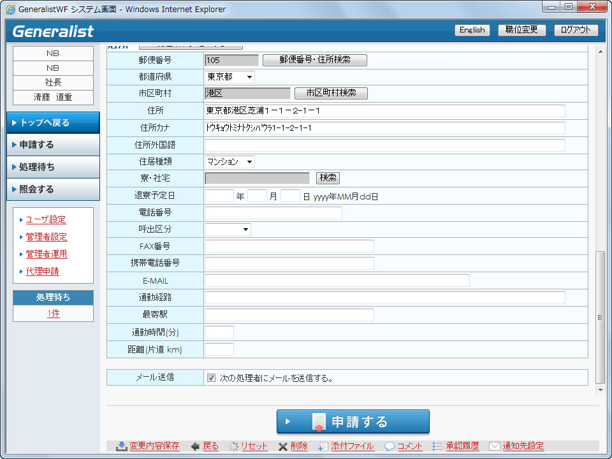Click the comment speech bubble icon

(x=389, y=446)
